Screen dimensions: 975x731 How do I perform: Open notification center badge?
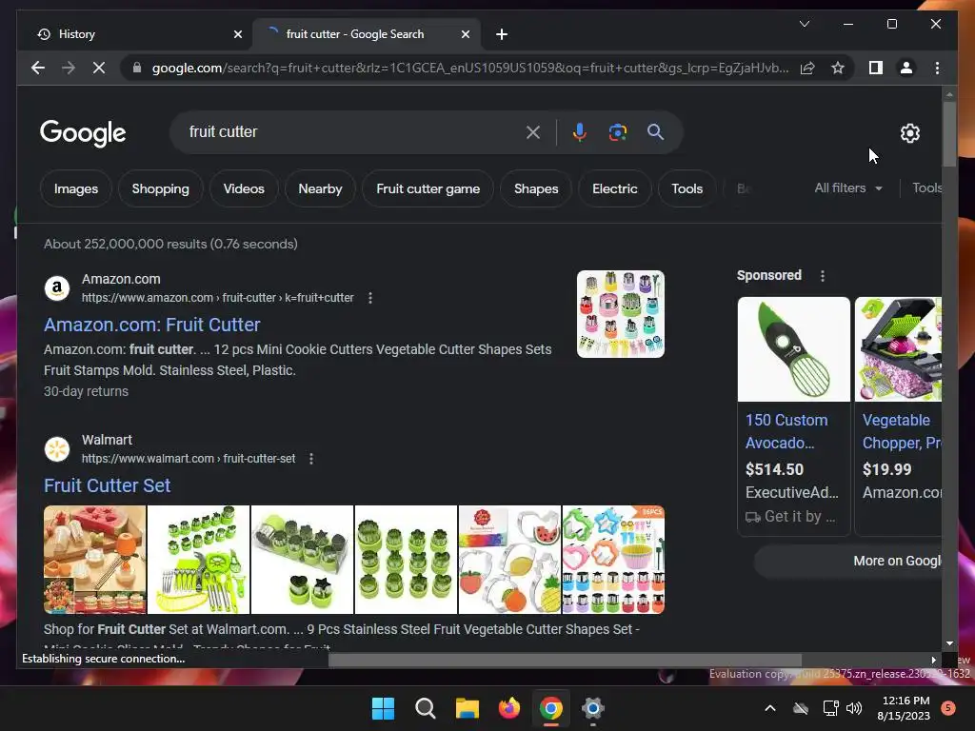(x=948, y=708)
